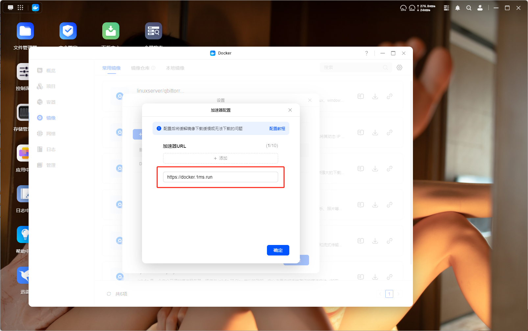528x331 pixels.
Task: Open the CPU usage gauge indicator
Action: click(403, 8)
